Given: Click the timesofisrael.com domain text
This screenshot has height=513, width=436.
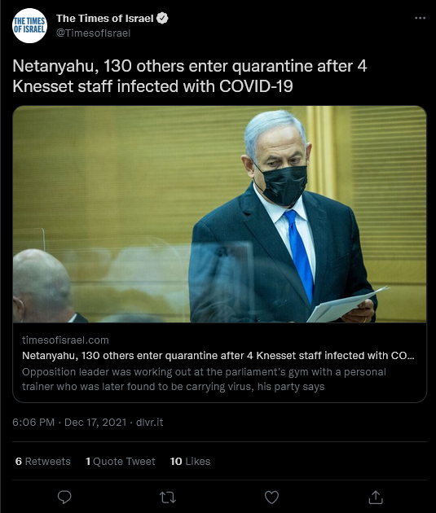Looking at the screenshot, I should pos(65,340).
